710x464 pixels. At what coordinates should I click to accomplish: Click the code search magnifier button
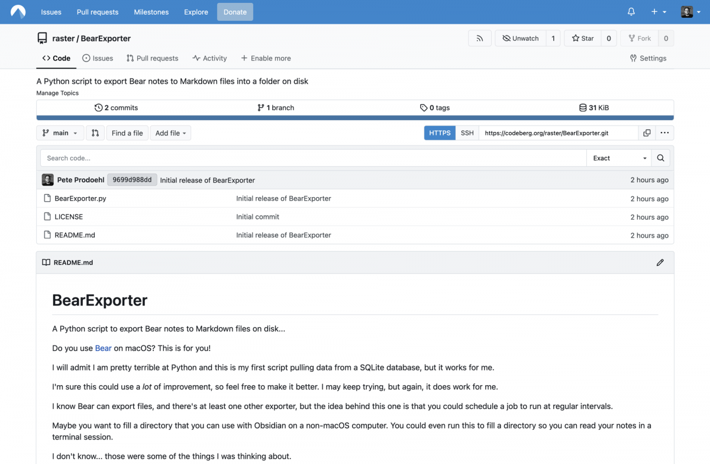coord(660,158)
